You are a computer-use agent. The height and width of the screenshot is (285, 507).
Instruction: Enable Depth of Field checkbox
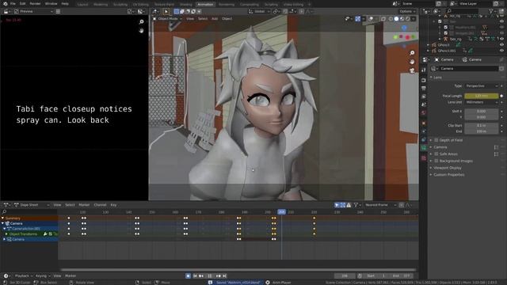click(x=436, y=140)
